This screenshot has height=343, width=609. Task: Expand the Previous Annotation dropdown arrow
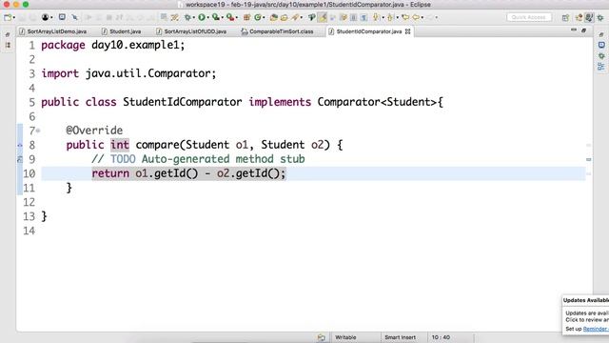coord(398,17)
